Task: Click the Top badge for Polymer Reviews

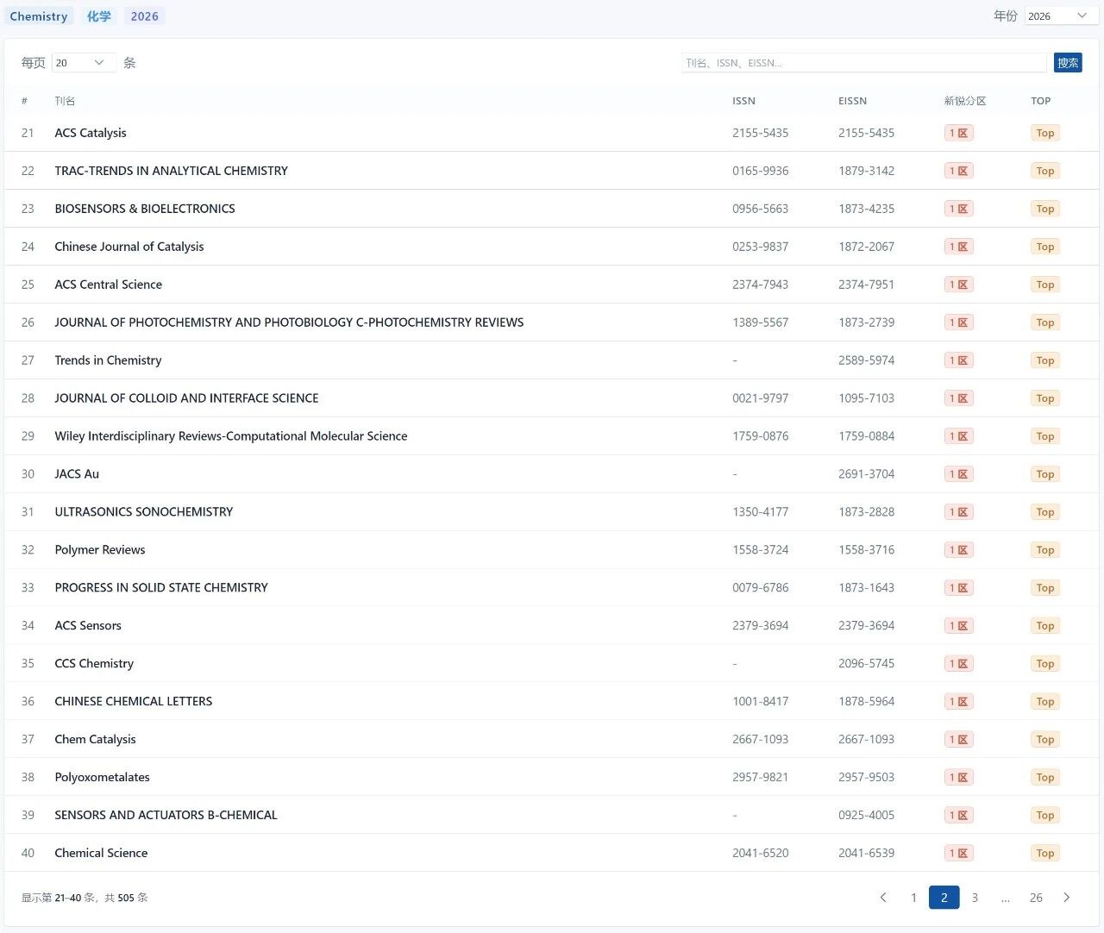Action: pyautogui.click(x=1044, y=550)
